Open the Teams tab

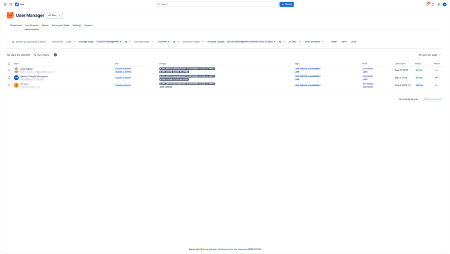click(x=45, y=25)
